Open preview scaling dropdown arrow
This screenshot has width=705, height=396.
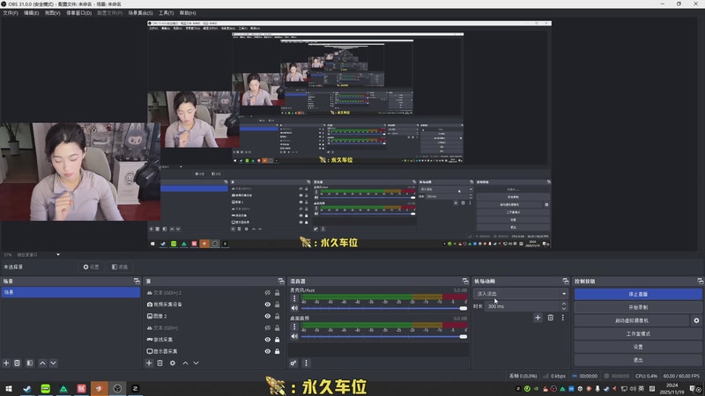pyautogui.click(x=58, y=254)
